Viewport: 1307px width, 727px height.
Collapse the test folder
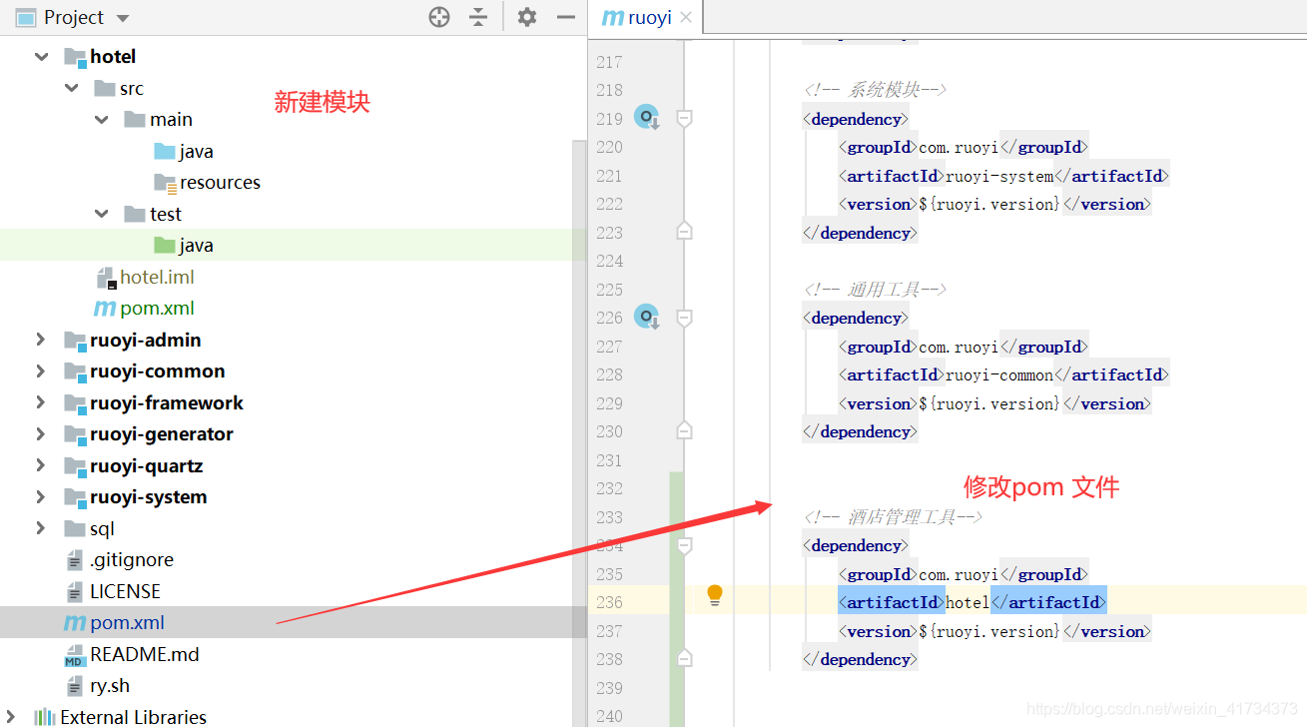point(102,214)
